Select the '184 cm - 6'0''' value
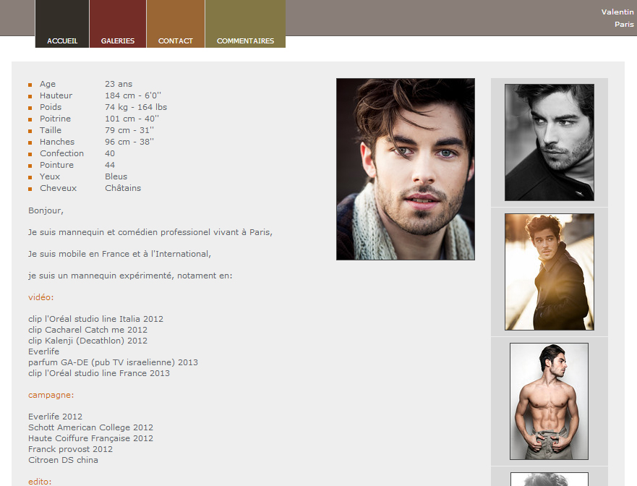The width and height of the screenshot is (637, 486). pyautogui.click(x=133, y=95)
